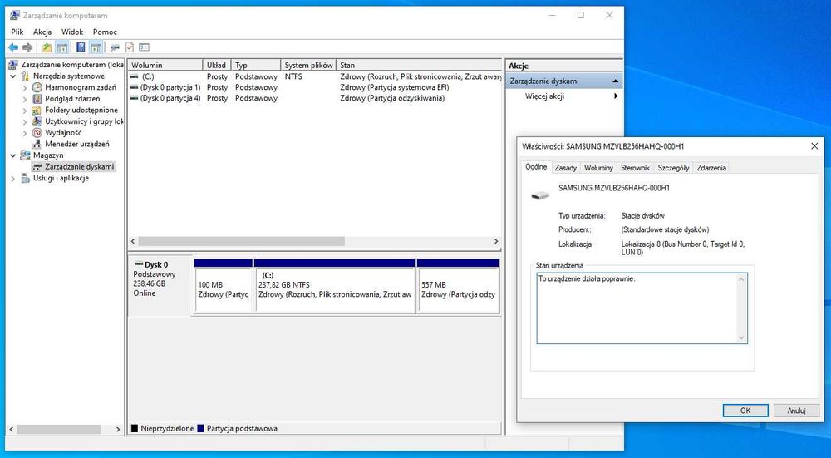Switch to the Szczegóły tab
Viewport: 831px width, 458px height.
pos(674,168)
